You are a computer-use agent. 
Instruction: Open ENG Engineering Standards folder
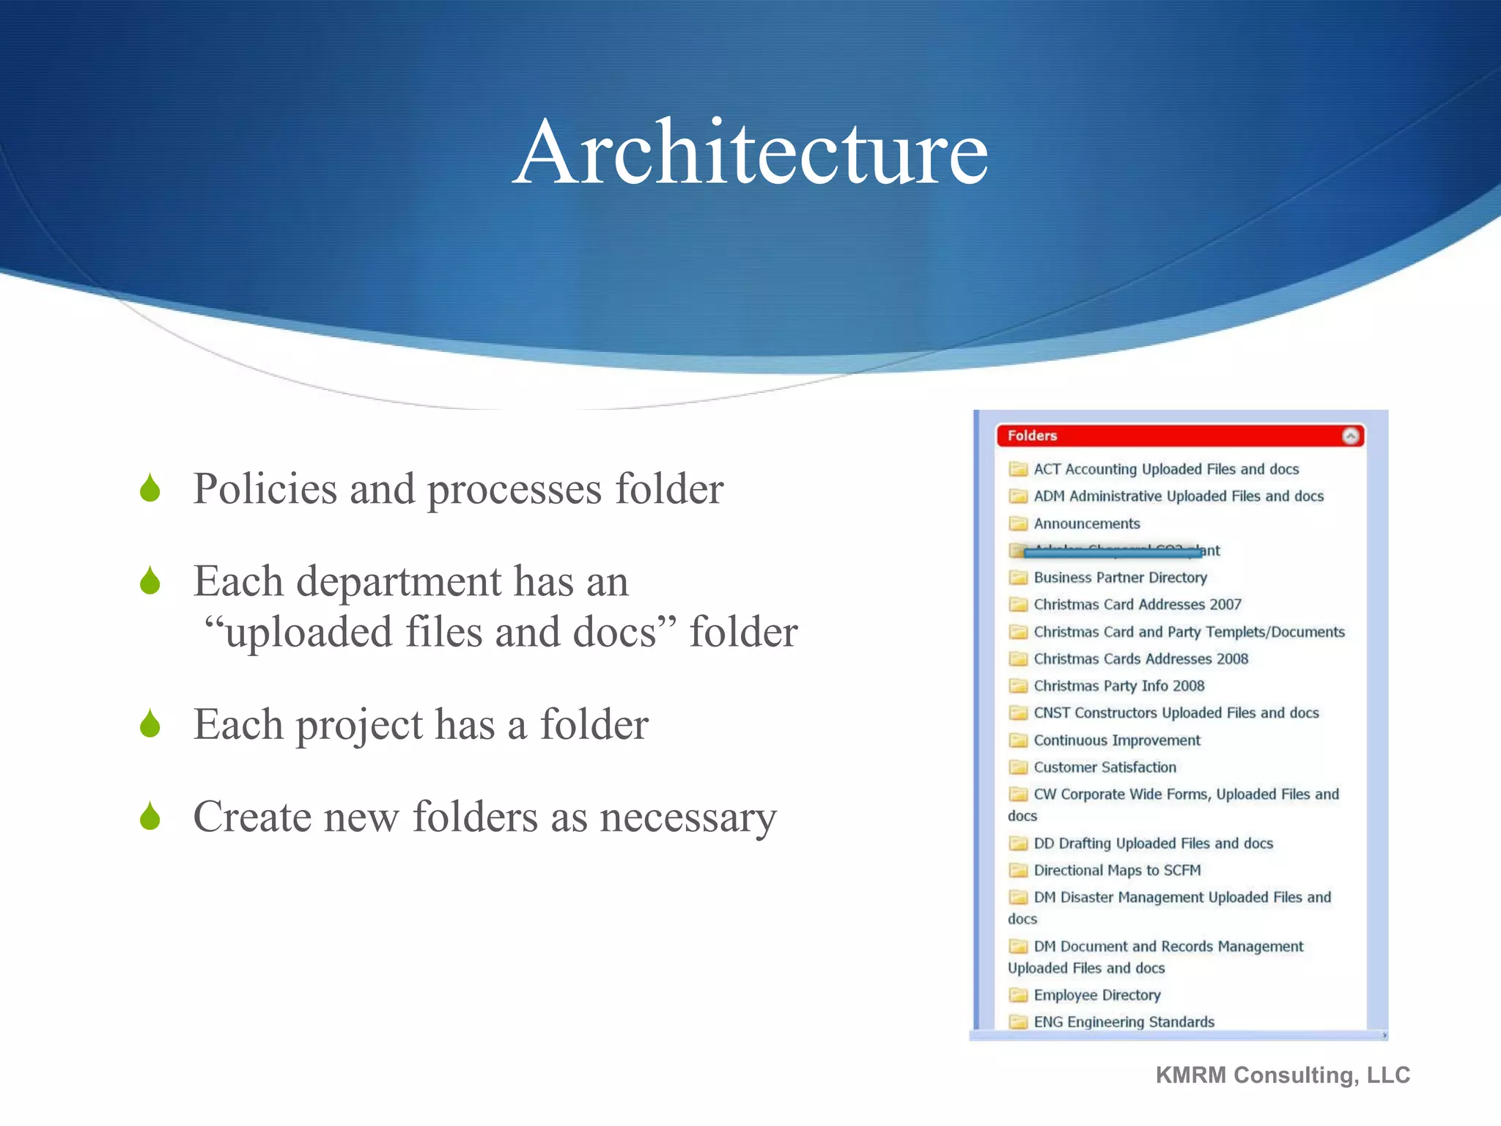(x=1124, y=1023)
